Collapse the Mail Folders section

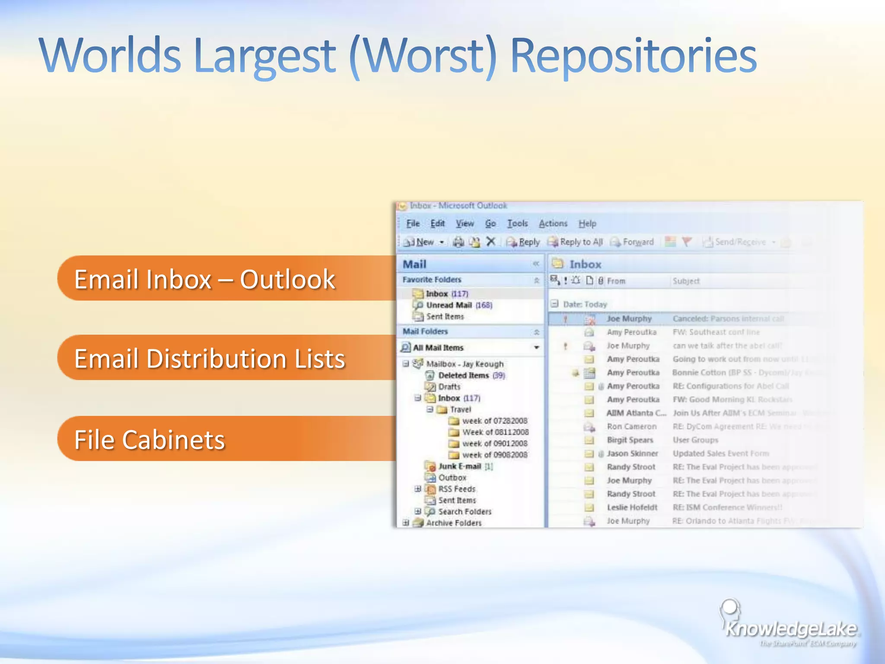pyautogui.click(x=536, y=332)
